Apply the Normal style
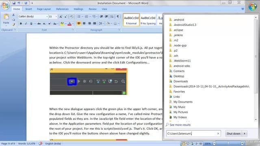Viewport: 260px width, 146px height. tap(131, 20)
